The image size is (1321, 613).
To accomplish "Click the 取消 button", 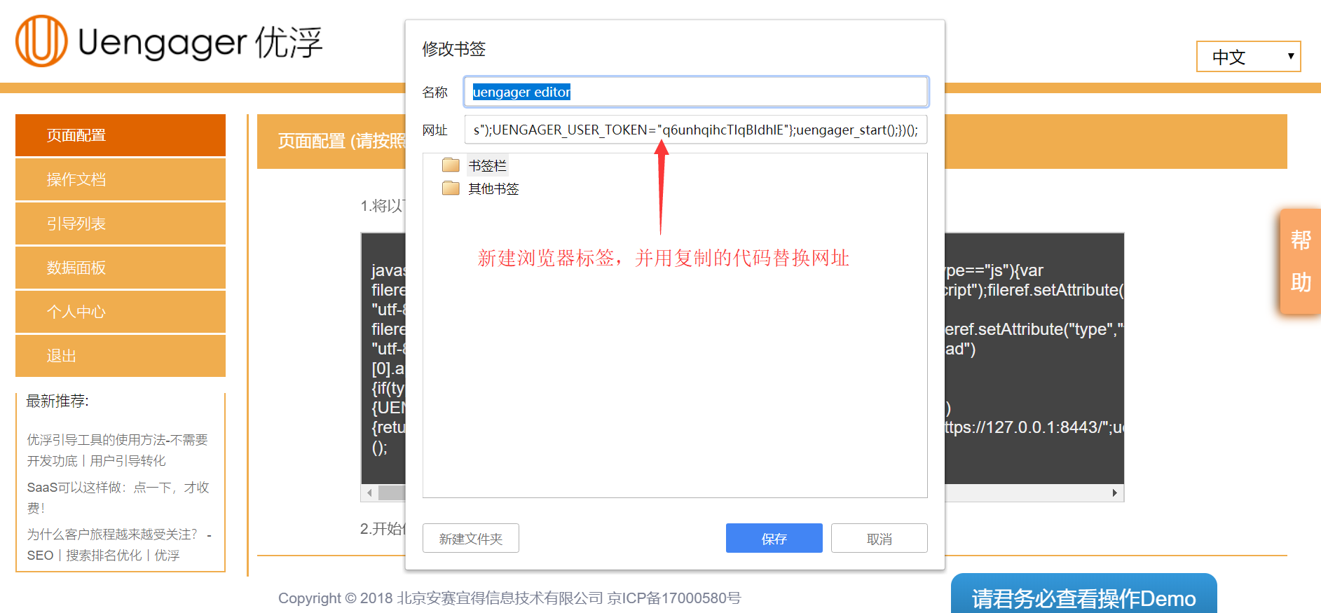I will click(x=879, y=538).
